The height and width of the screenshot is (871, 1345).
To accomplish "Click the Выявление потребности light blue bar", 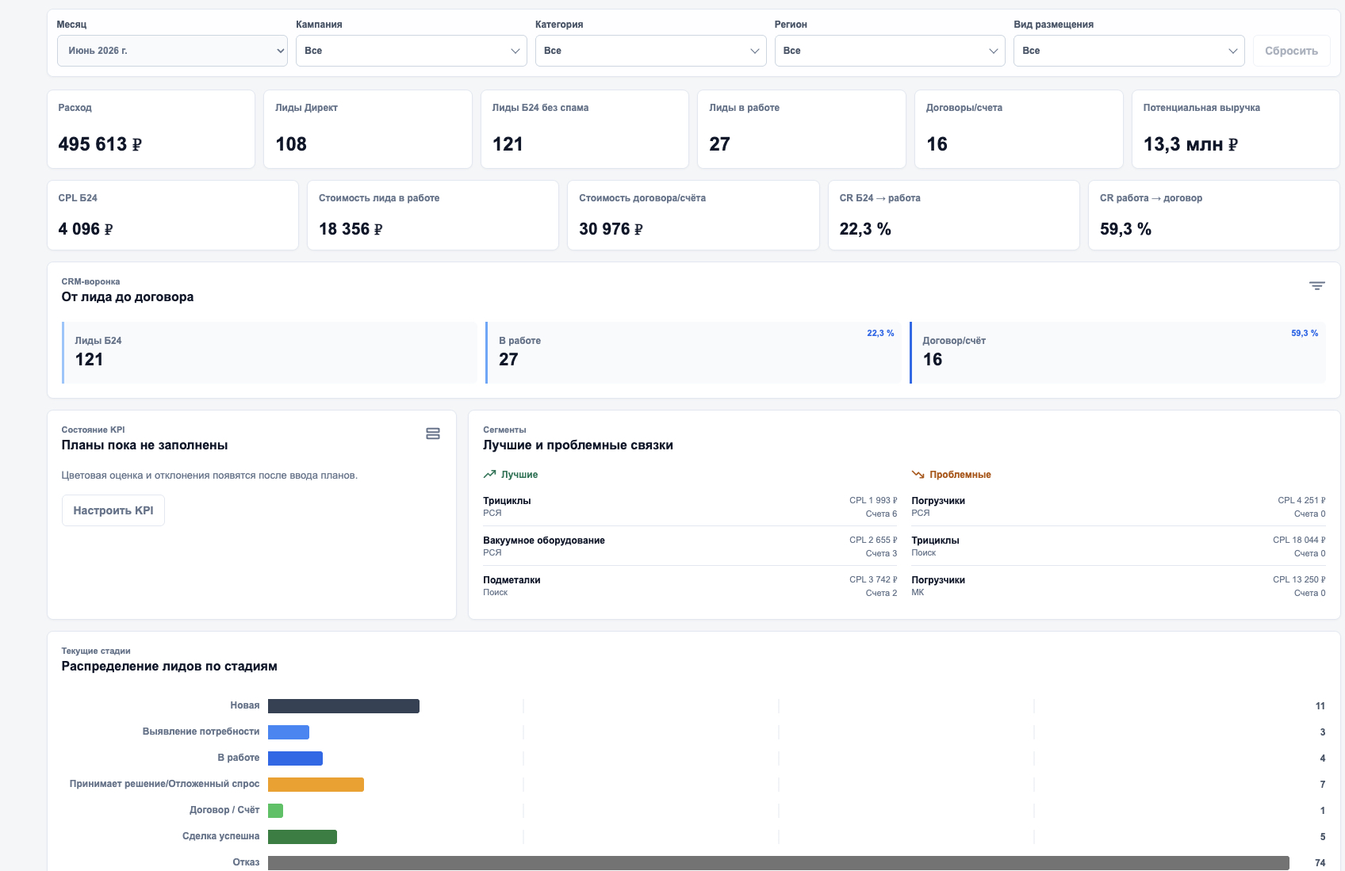I will [289, 732].
